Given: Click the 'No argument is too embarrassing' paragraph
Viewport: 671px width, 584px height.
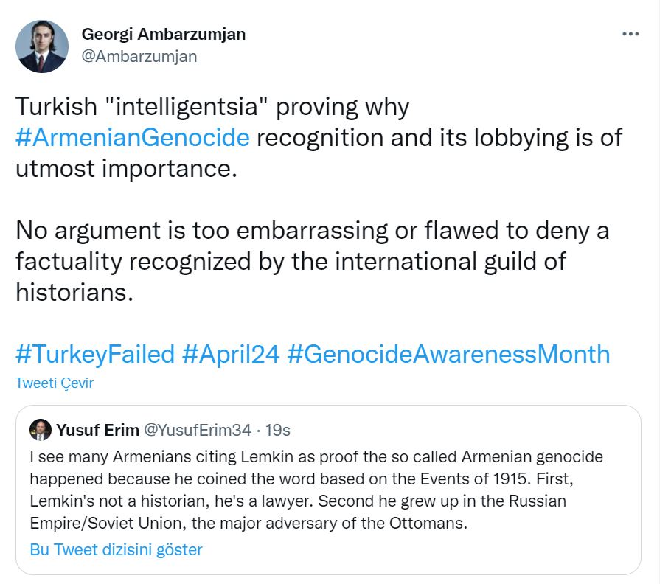Looking at the screenshot, I should point(312,230).
